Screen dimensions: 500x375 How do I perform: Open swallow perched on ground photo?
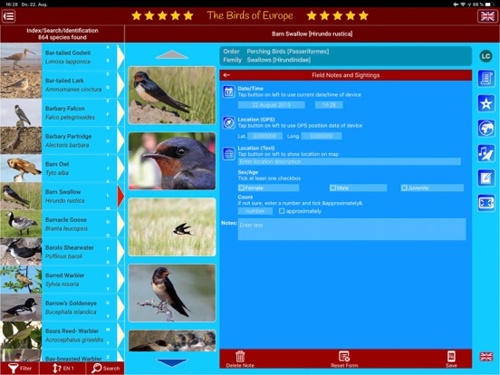(x=172, y=95)
